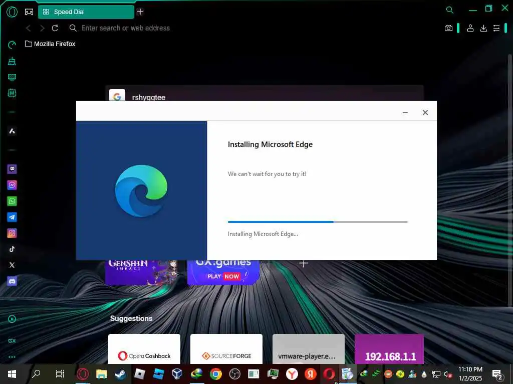The width and height of the screenshot is (513, 384).
Task: Open the monitor-shaped sidebar icon
Action: (12, 77)
